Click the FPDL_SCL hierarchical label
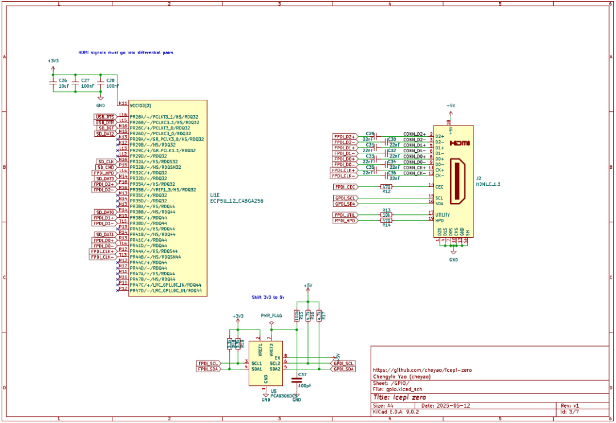Viewport: 616px width, 423px height. [208, 363]
